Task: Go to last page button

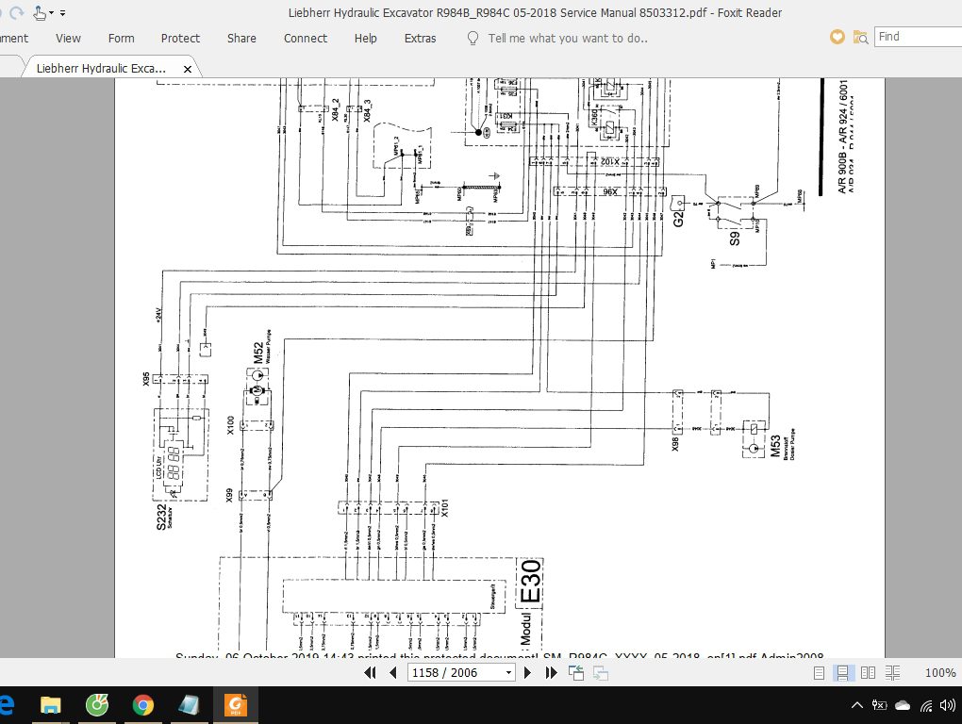Action: [551, 673]
